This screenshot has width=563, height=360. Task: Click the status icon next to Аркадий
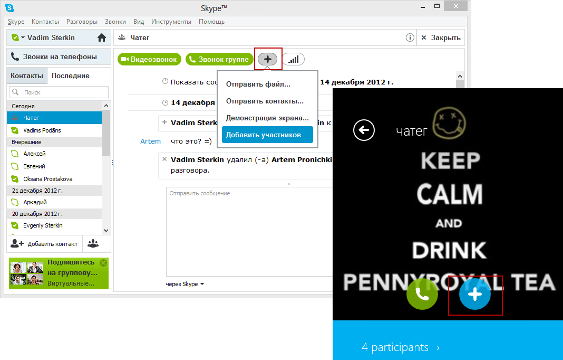tap(15, 202)
